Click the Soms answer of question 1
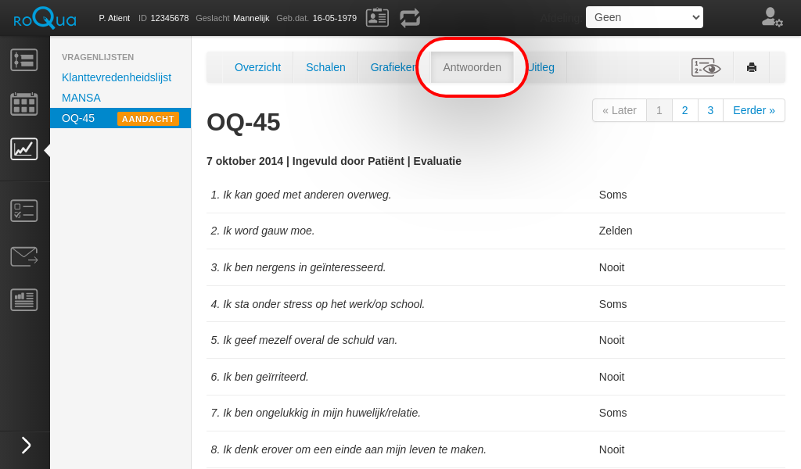801x469 pixels. point(613,195)
